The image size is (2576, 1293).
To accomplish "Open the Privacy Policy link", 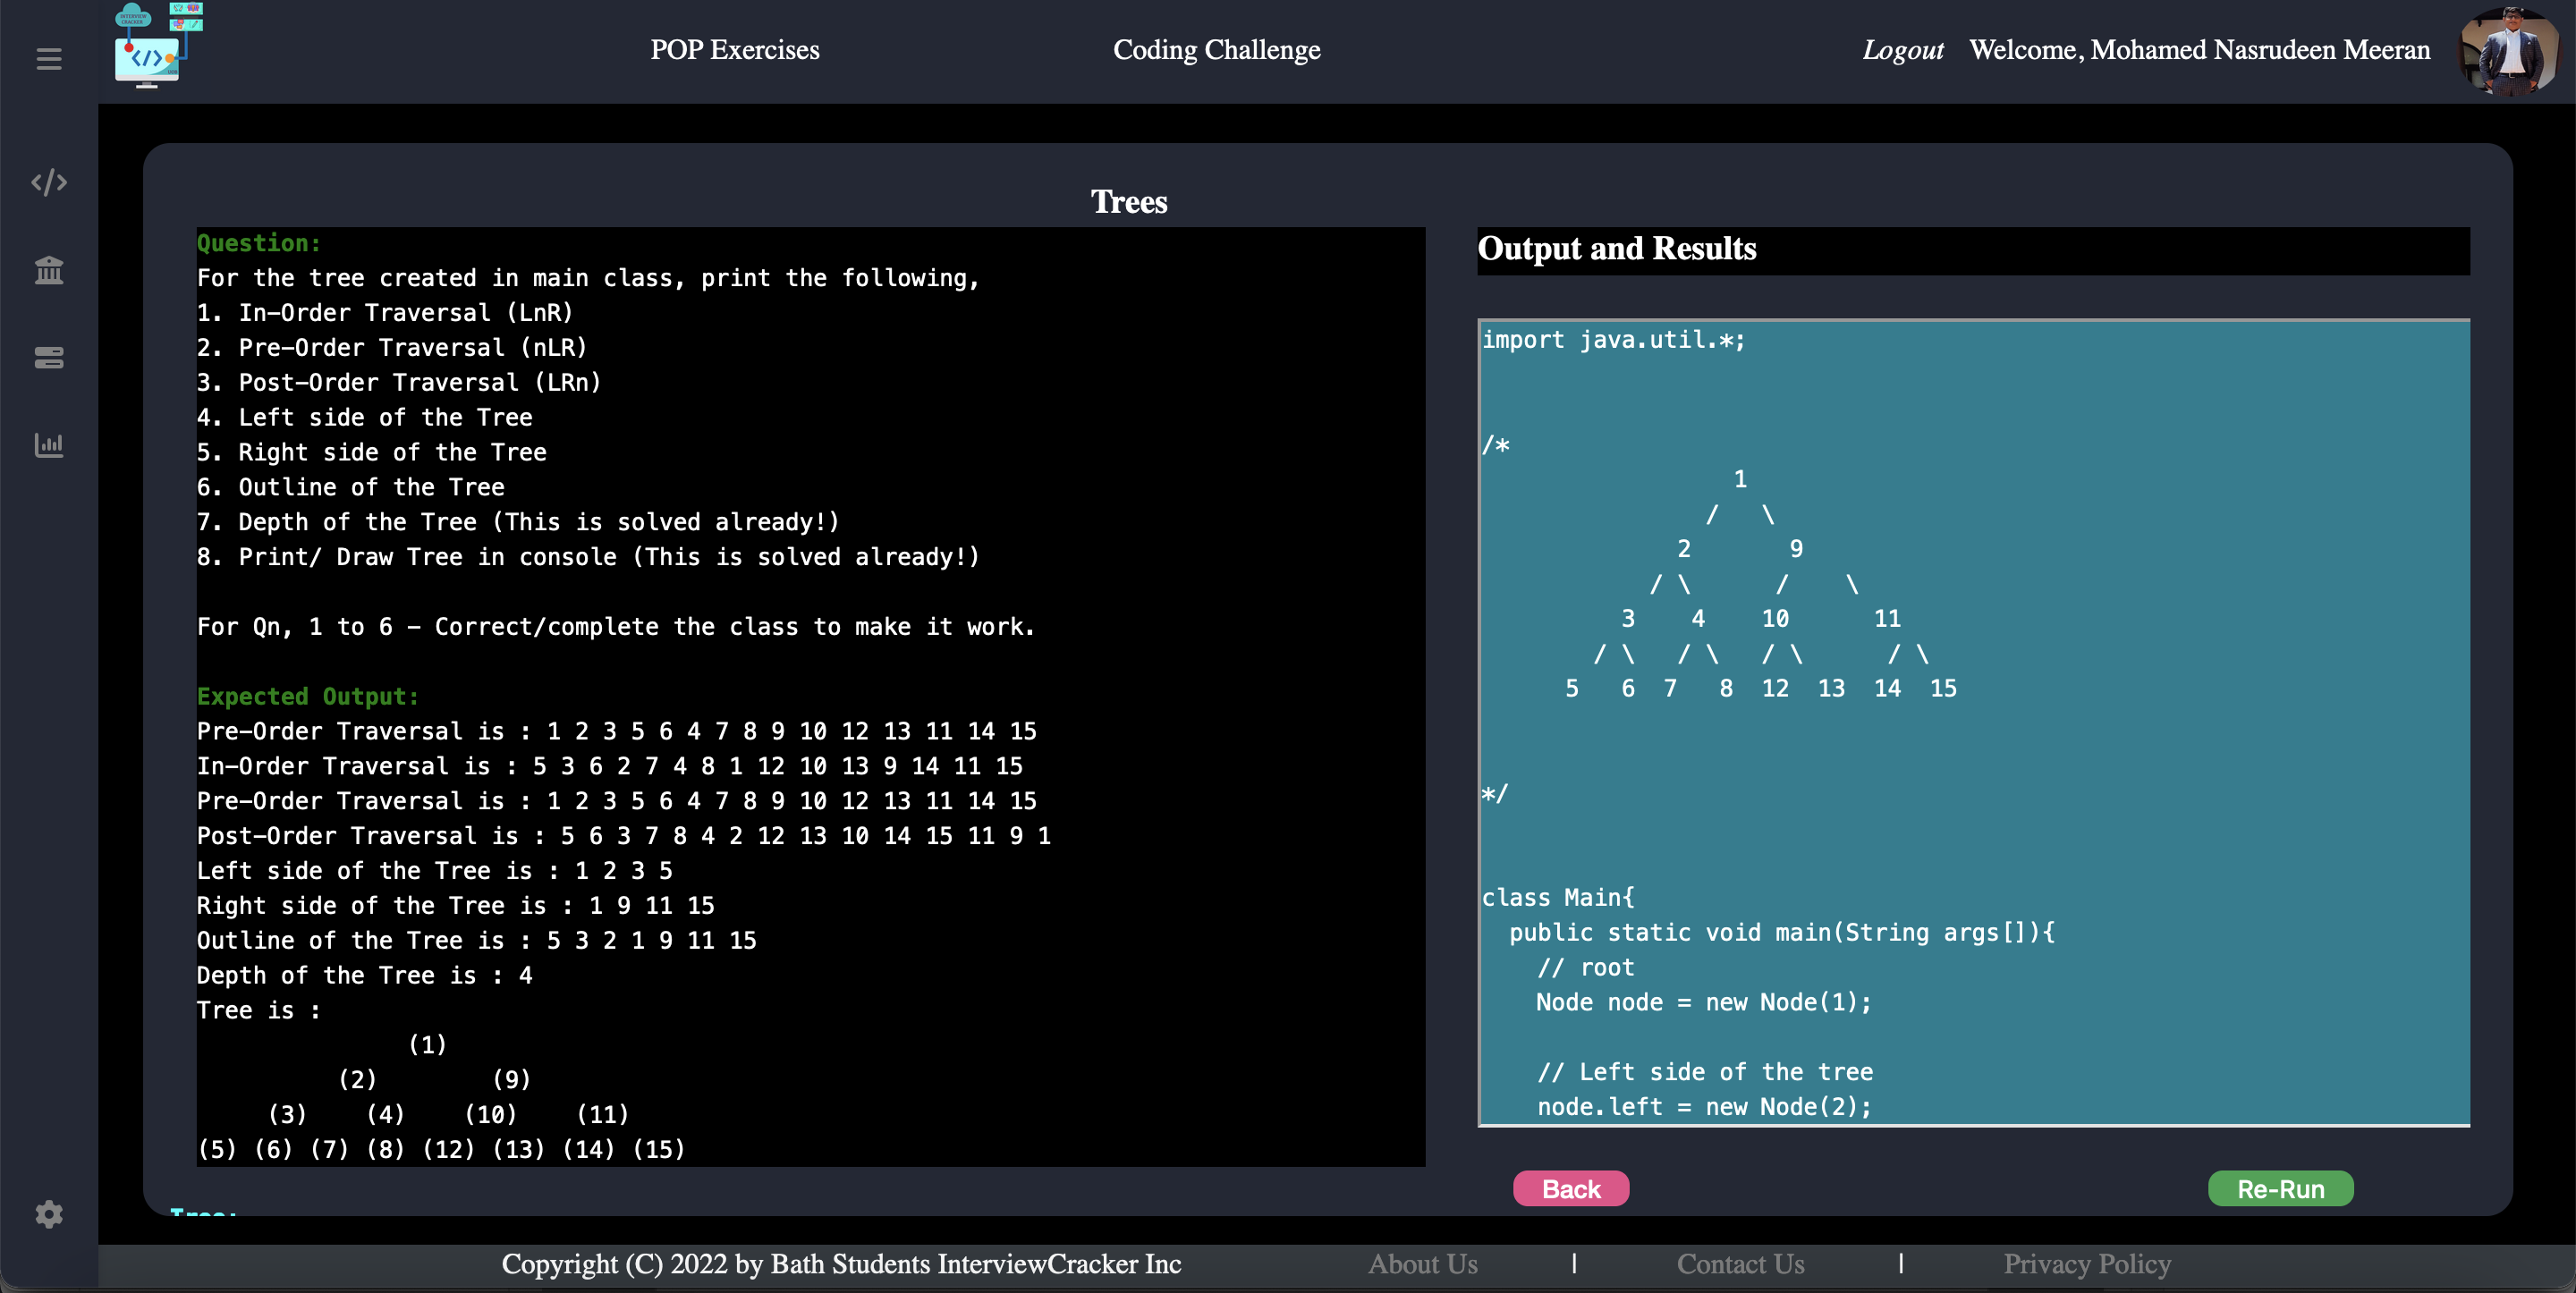I will pos(2085,1263).
